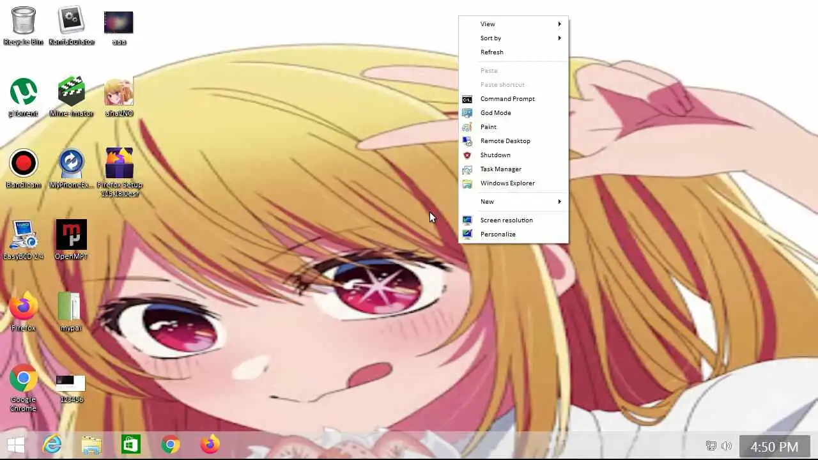Open the Store icon in the taskbar

click(x=131, y=445)
